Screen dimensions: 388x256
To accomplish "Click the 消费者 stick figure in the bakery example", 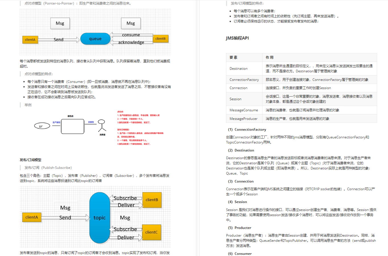I will point(102,126).
